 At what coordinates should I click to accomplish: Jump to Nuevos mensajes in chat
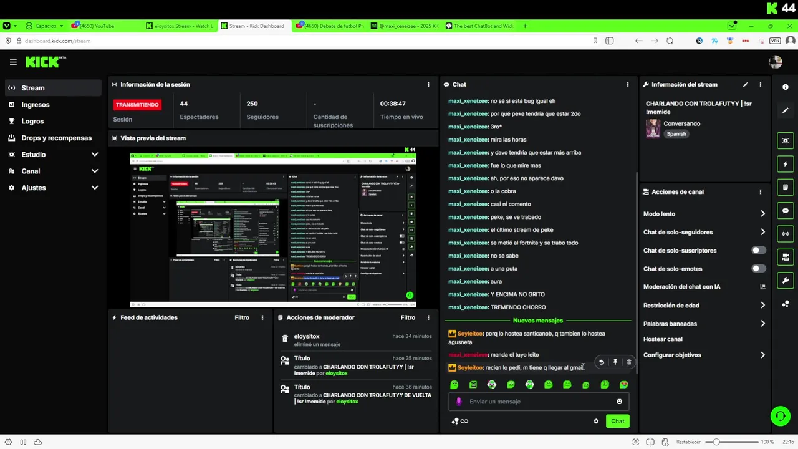(537, 321)
